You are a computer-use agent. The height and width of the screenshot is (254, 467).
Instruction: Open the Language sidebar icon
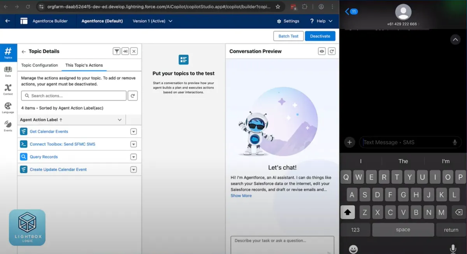click(8, 108)
